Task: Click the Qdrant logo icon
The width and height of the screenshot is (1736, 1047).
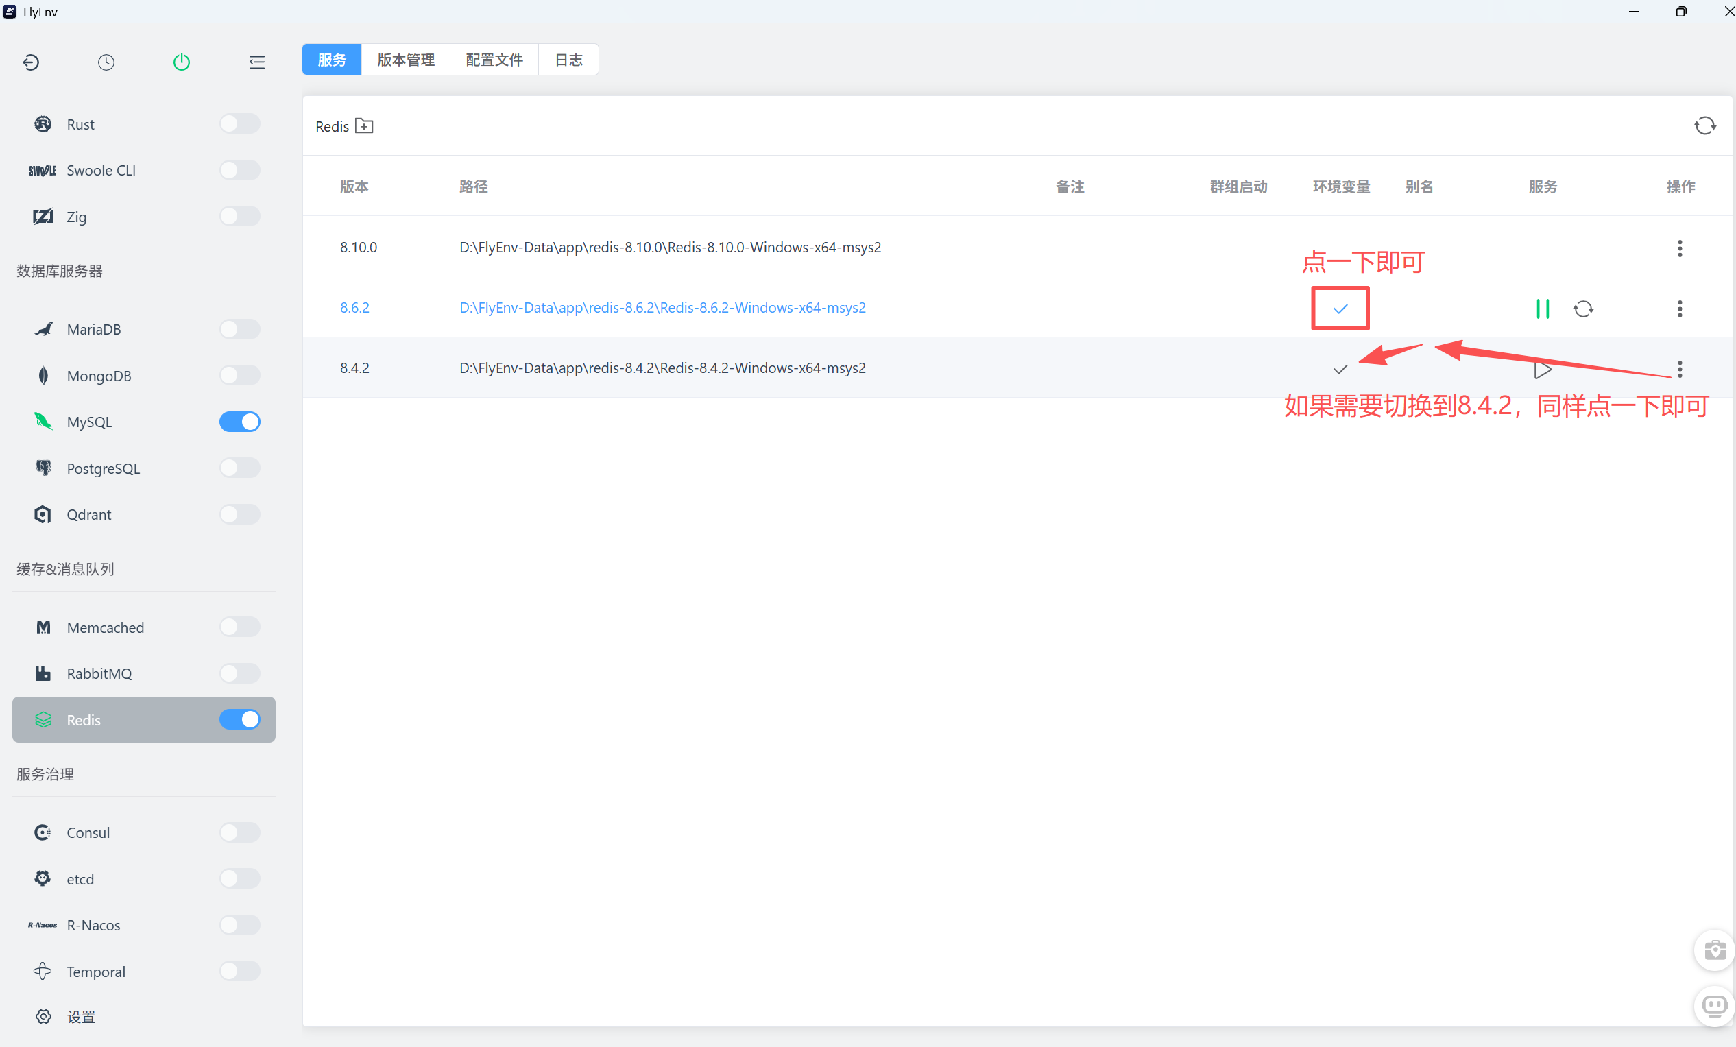Action: tap(43, 514)
